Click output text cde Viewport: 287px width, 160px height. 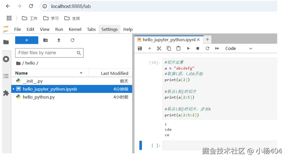pos(168,130)
